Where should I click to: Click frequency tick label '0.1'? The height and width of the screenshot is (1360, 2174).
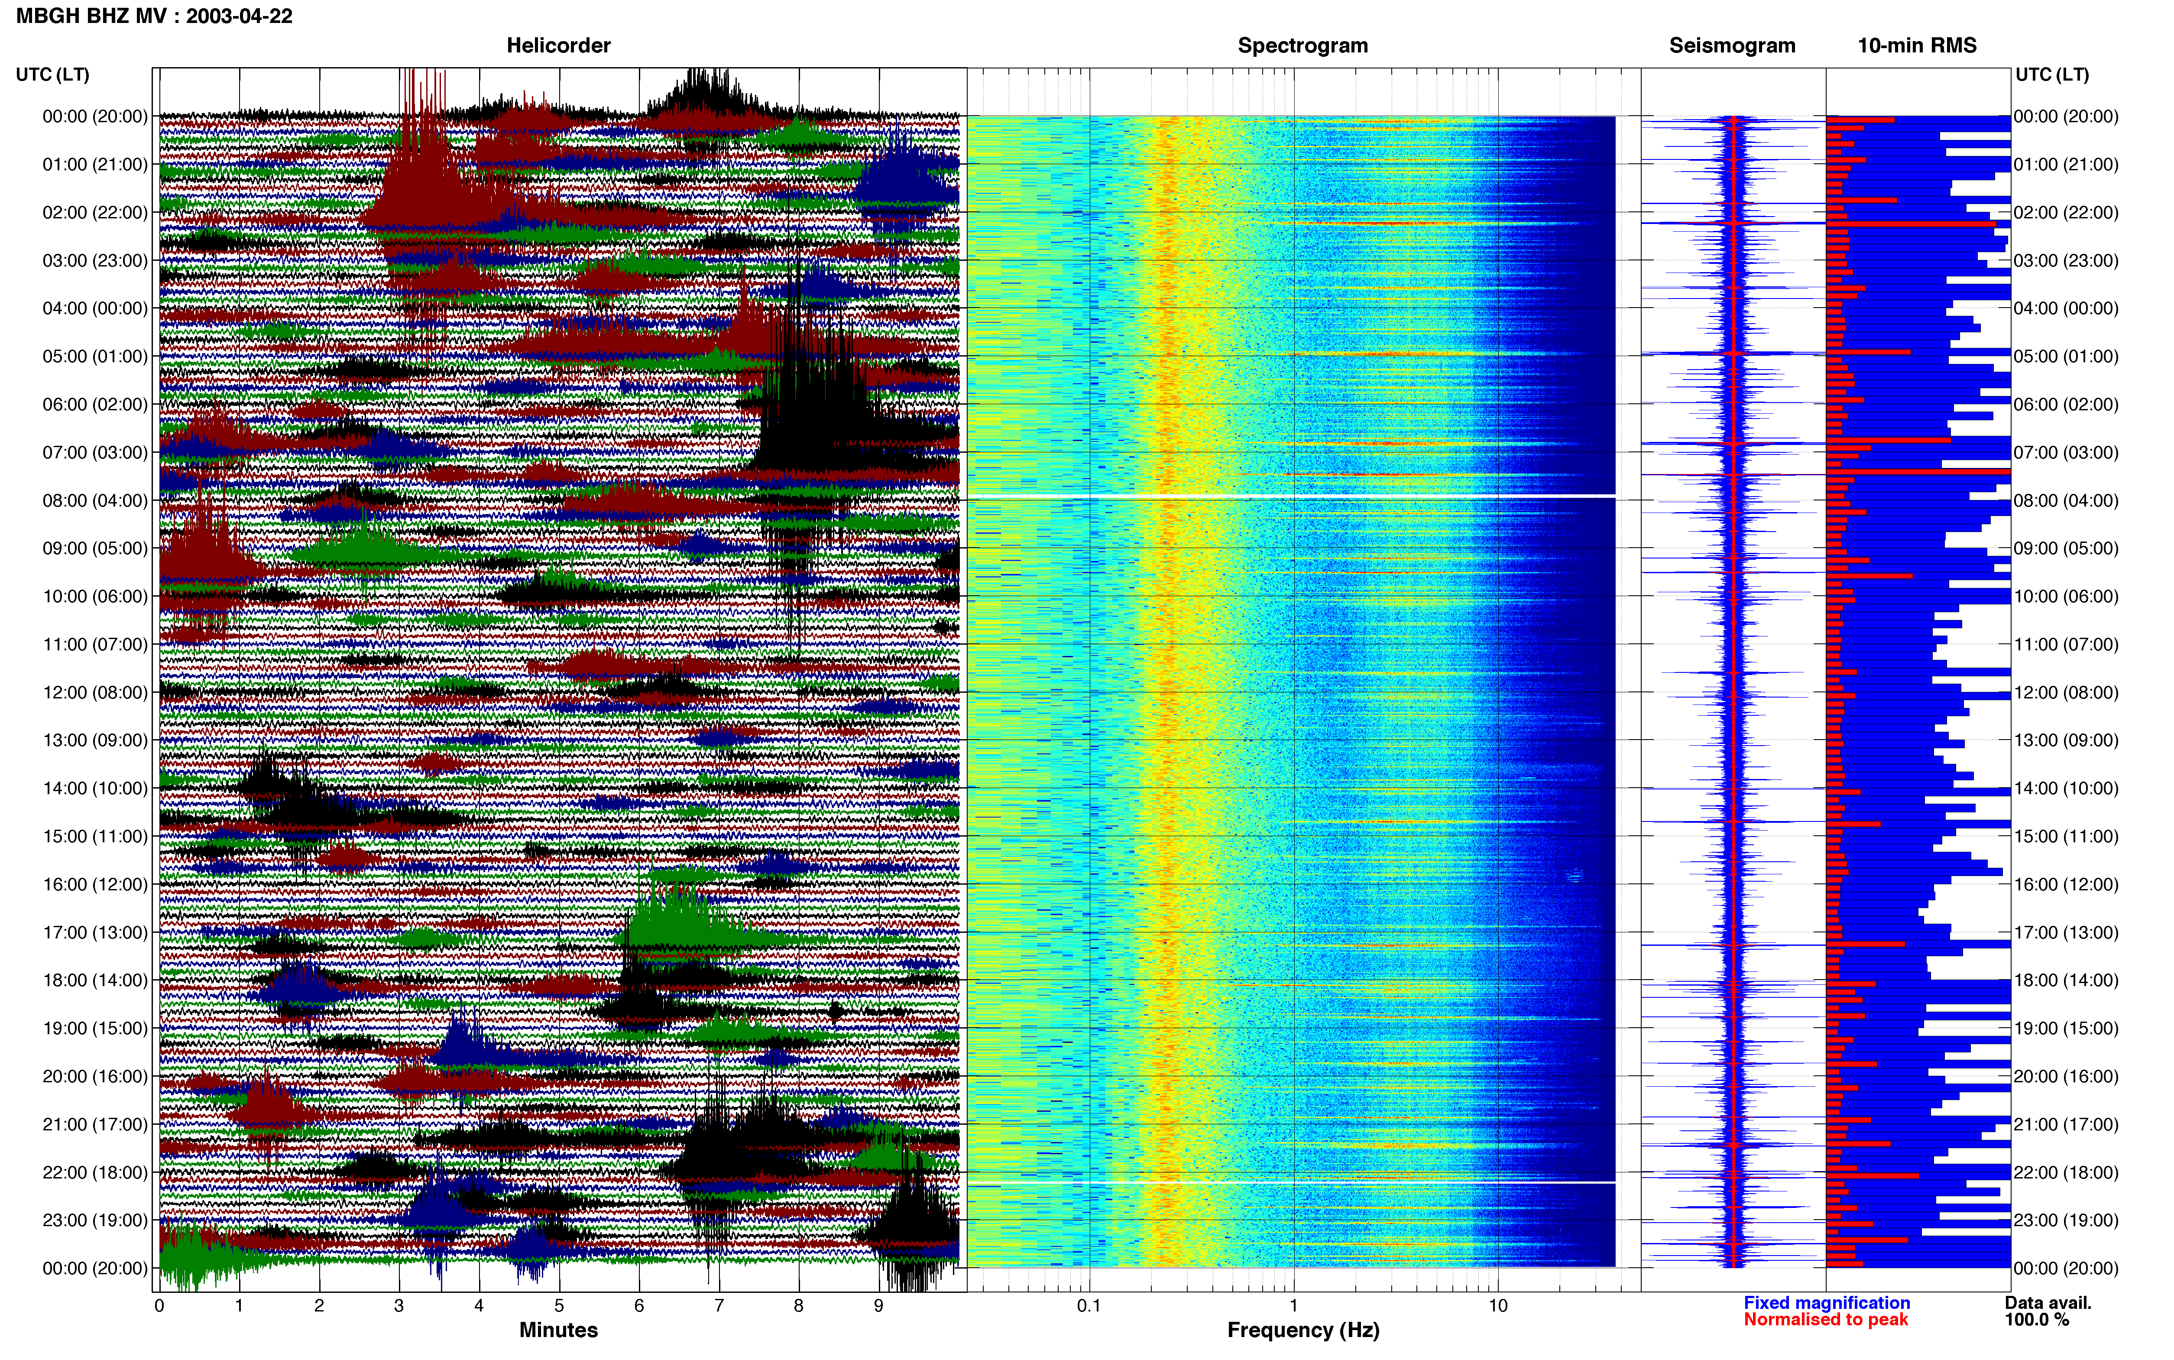pyautogui.click(x=1089, y=1306)
